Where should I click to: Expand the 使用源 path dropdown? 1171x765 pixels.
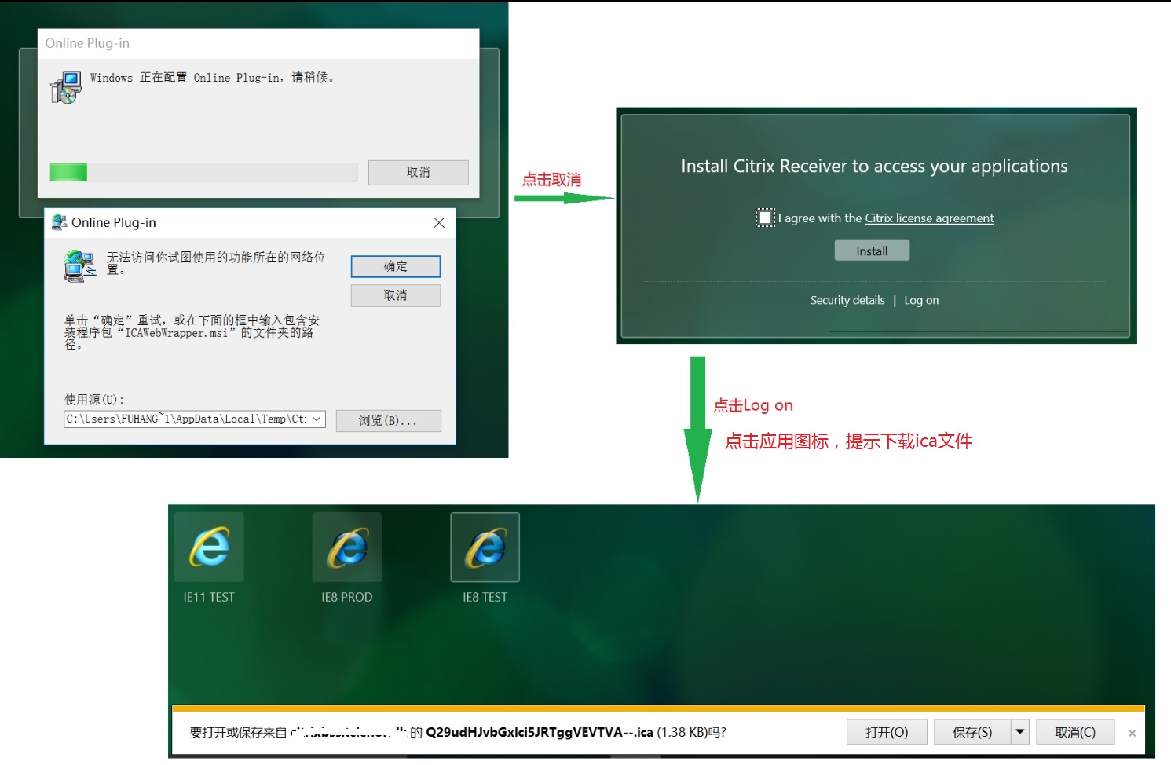click(x=317, y=419)
